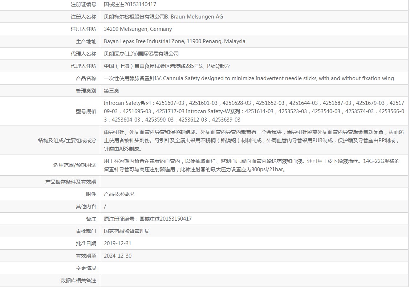Click the 审批部门 label

pyautogui.click(x=86, y=231)
